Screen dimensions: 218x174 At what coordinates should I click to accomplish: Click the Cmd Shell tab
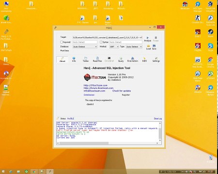[109, 59]
